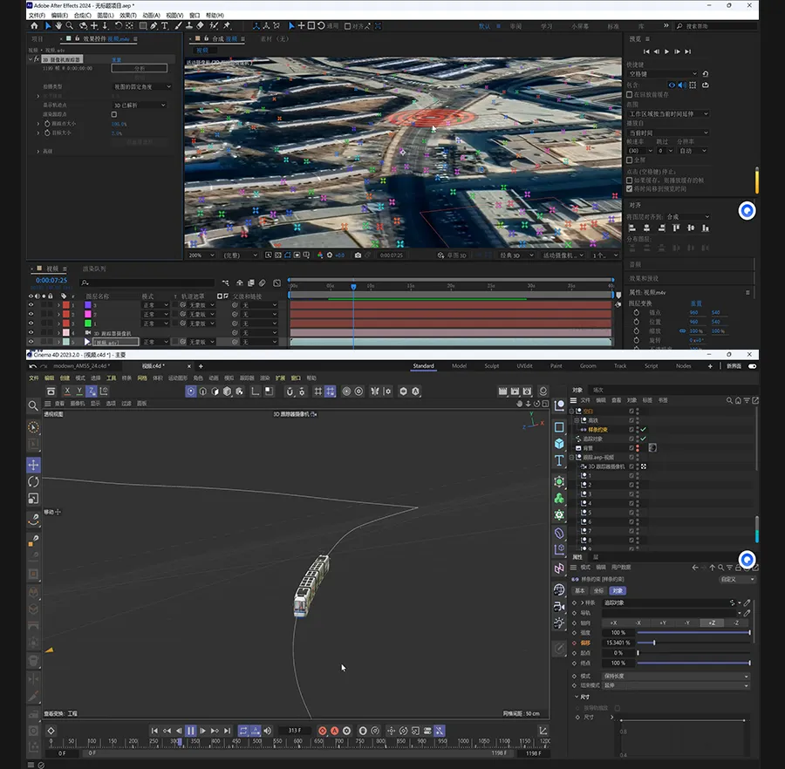This screenshot has width=785, height=769.
Task: Select the Clone Stamp tool in After Effects
Action: click(189, 25)
